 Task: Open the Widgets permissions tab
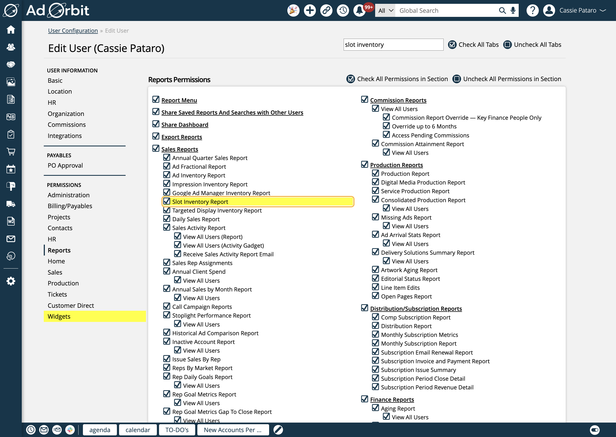(x=59, y=316)
